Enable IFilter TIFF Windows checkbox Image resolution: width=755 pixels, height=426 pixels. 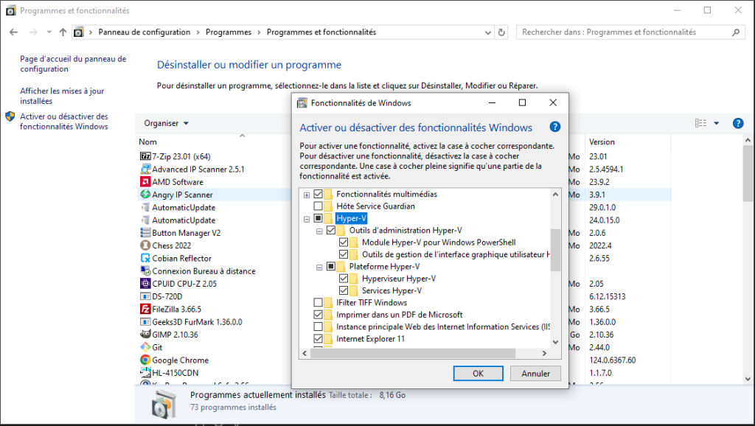tap(318, 302)
